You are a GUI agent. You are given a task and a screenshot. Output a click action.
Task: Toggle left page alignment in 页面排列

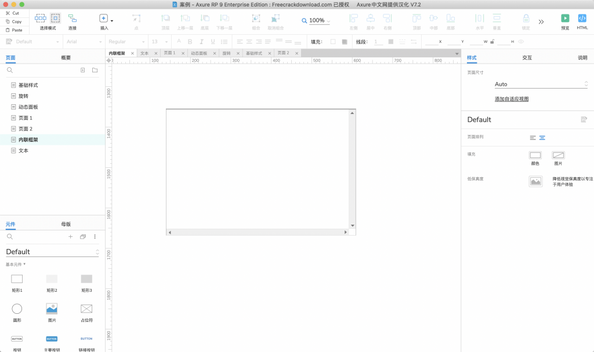(533, 138)
